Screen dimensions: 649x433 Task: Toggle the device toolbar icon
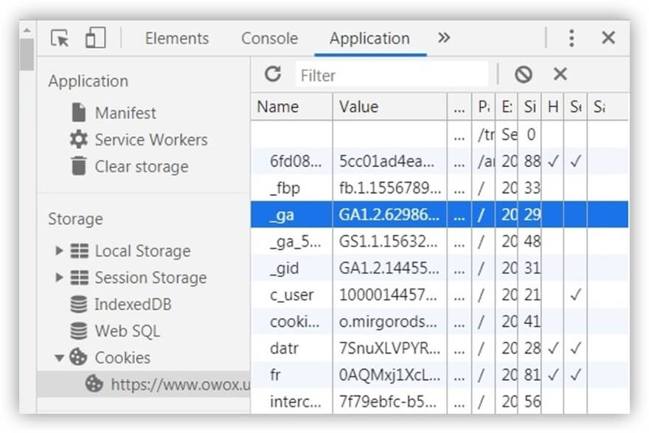(x=95, y=38)
